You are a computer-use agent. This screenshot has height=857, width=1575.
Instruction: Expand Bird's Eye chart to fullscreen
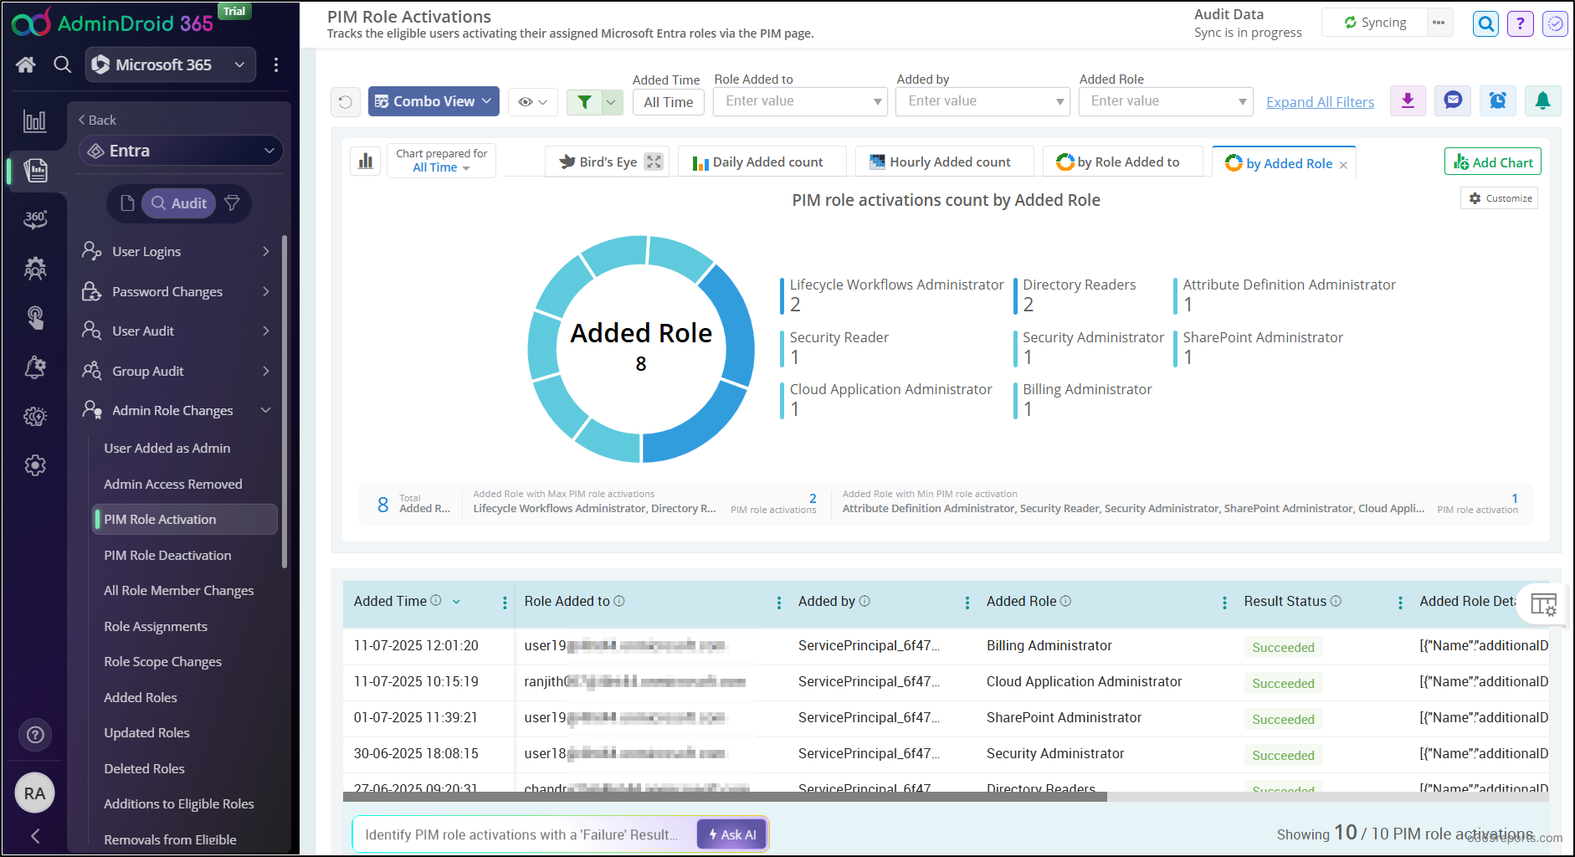pos(654,162)
